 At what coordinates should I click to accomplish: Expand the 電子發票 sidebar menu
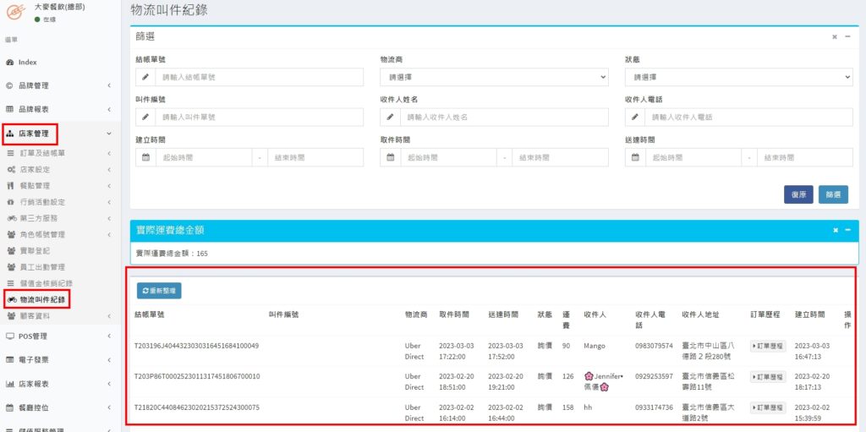point(58,359)
